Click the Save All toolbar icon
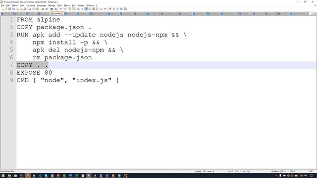 tap(13, 9)
